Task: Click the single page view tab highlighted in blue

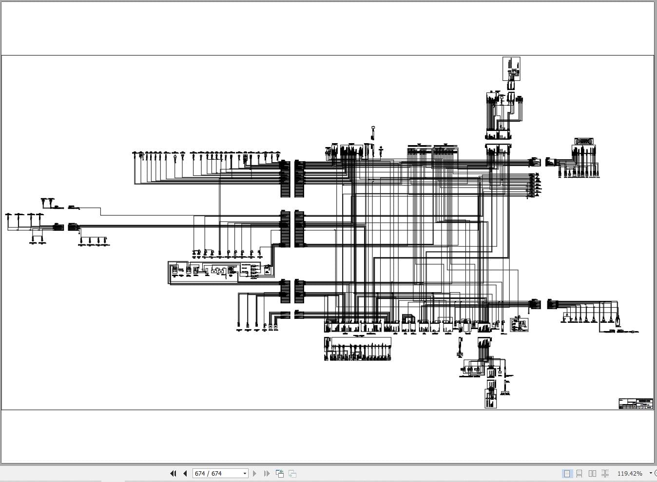Action: pyautogui.click(x=567, y=473)
